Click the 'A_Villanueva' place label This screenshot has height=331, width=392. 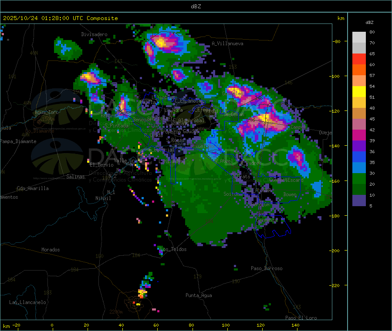click(227, 43)
